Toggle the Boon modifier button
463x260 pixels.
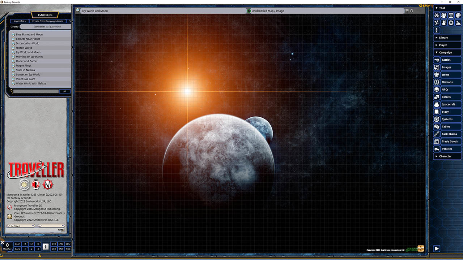[17, 244]
